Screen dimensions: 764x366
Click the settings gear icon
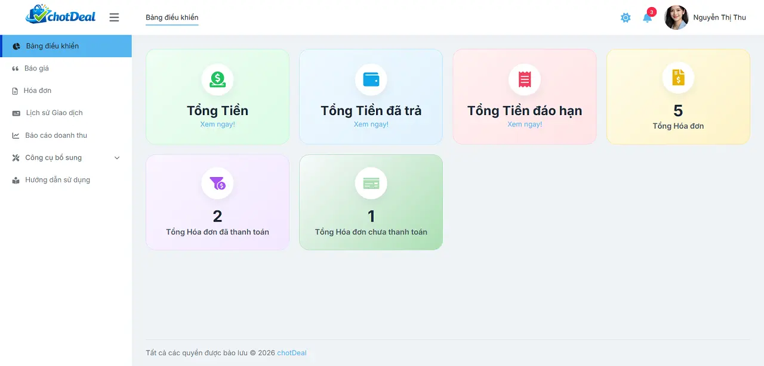click(625, 18)
